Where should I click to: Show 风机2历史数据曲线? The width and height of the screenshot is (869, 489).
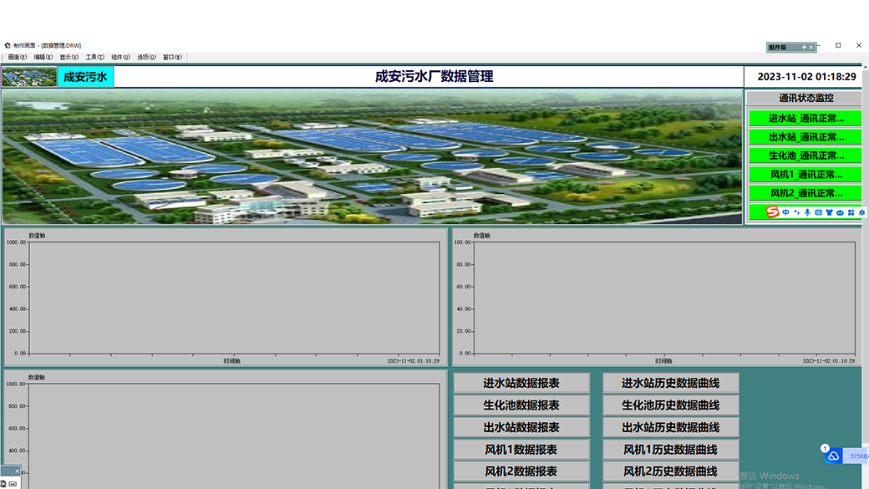click(x=671, y=471)
